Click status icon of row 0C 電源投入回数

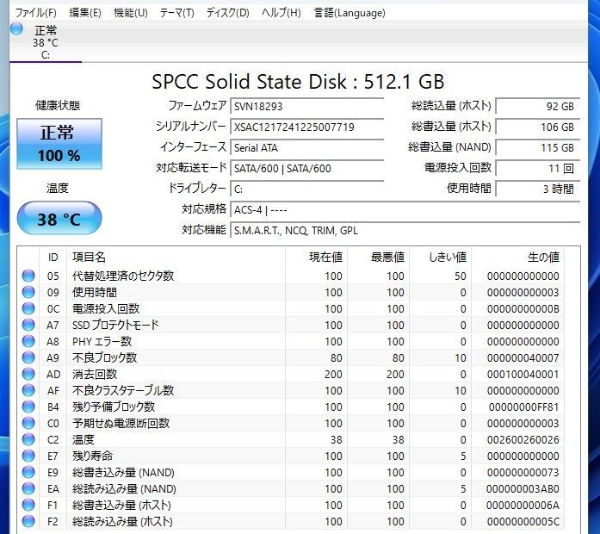tap(28, 308)
